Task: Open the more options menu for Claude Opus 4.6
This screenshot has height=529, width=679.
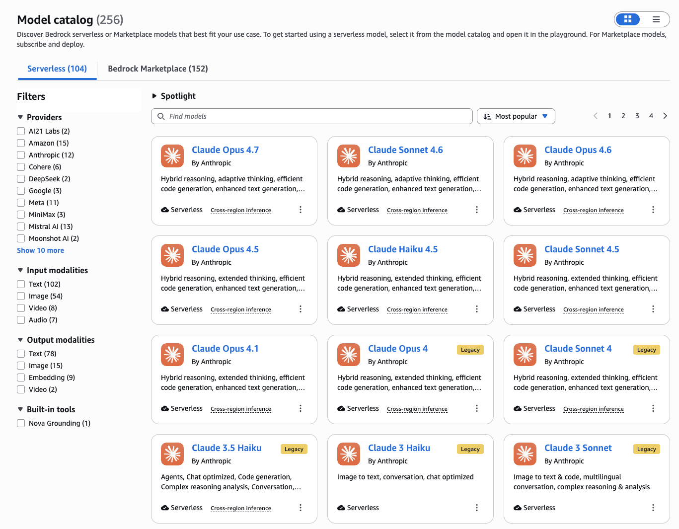Action: coord(653,210)
